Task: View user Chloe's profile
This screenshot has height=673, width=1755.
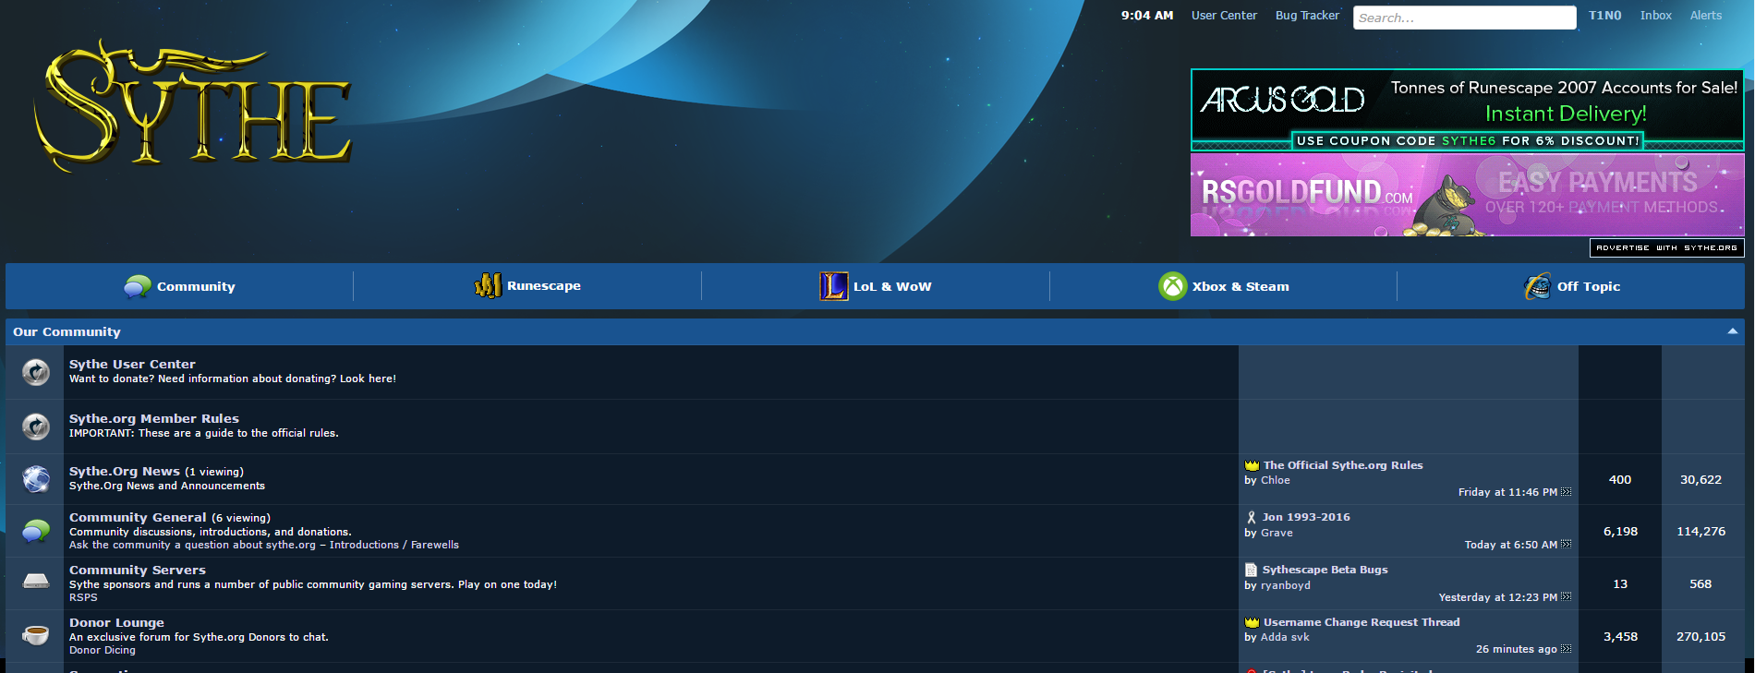Action: click(x=1275, y=480)
